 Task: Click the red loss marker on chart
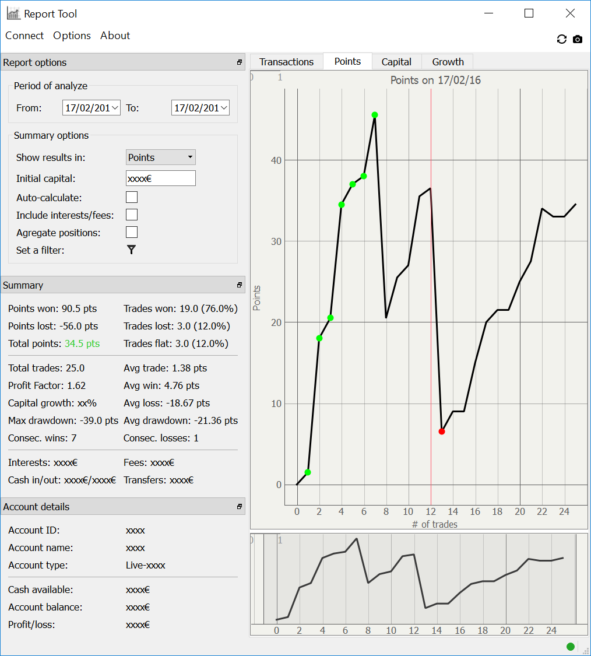coord(442,432)
